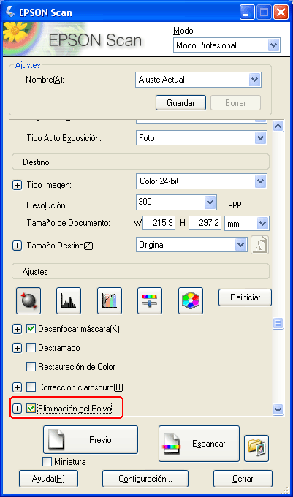Click the document width W input field
The image size is (293, 497).
coord(159,223)
